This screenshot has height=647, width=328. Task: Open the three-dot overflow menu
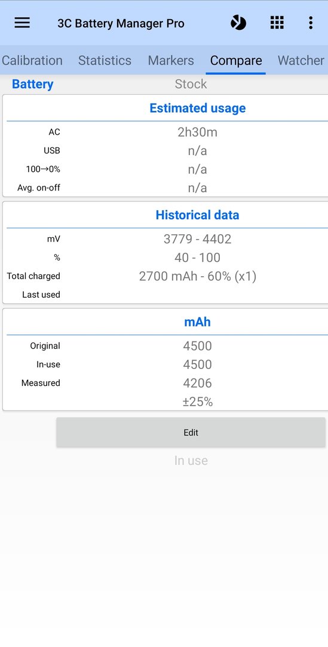click(311, 23)
